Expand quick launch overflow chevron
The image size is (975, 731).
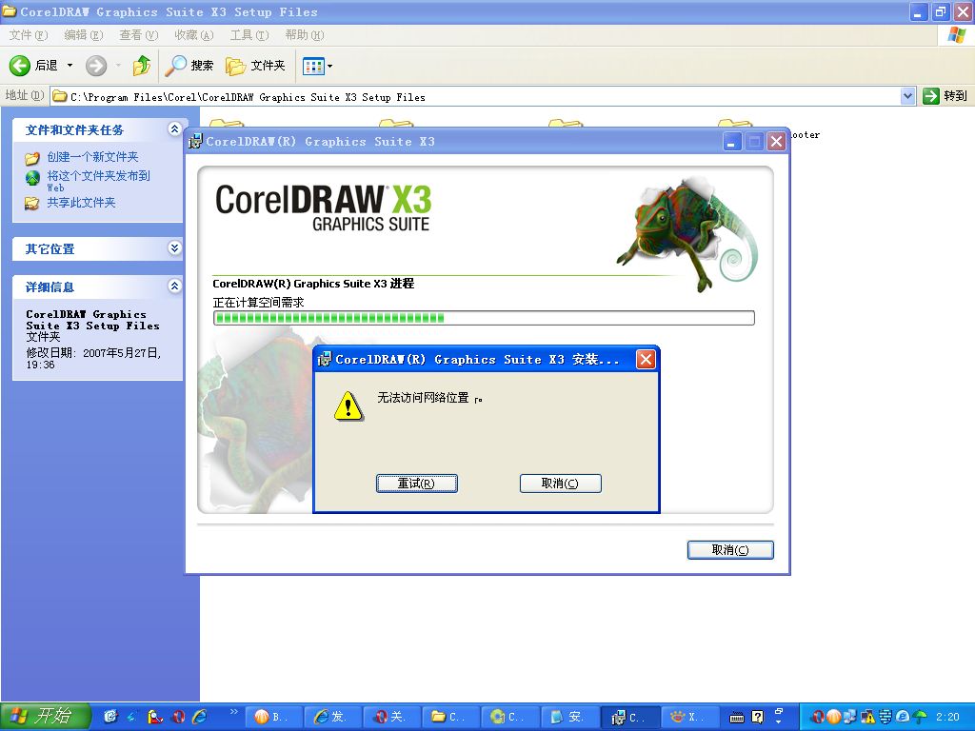click(234, 711)
